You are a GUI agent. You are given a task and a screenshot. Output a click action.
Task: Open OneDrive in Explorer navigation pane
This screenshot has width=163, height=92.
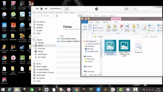(89, 56)
